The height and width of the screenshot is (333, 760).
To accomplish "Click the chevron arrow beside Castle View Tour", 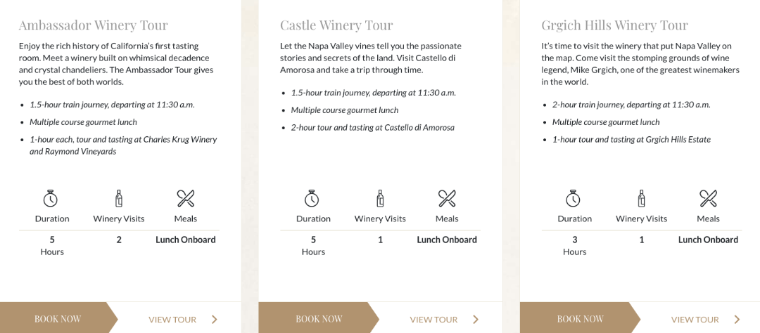I will click(x=476, y=320).
